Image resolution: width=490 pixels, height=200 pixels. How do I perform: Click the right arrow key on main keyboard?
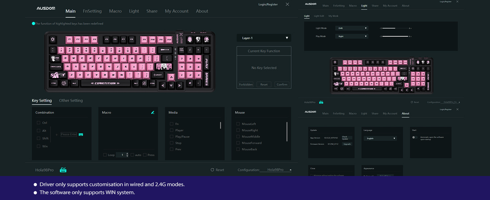[x=179, y=86]
